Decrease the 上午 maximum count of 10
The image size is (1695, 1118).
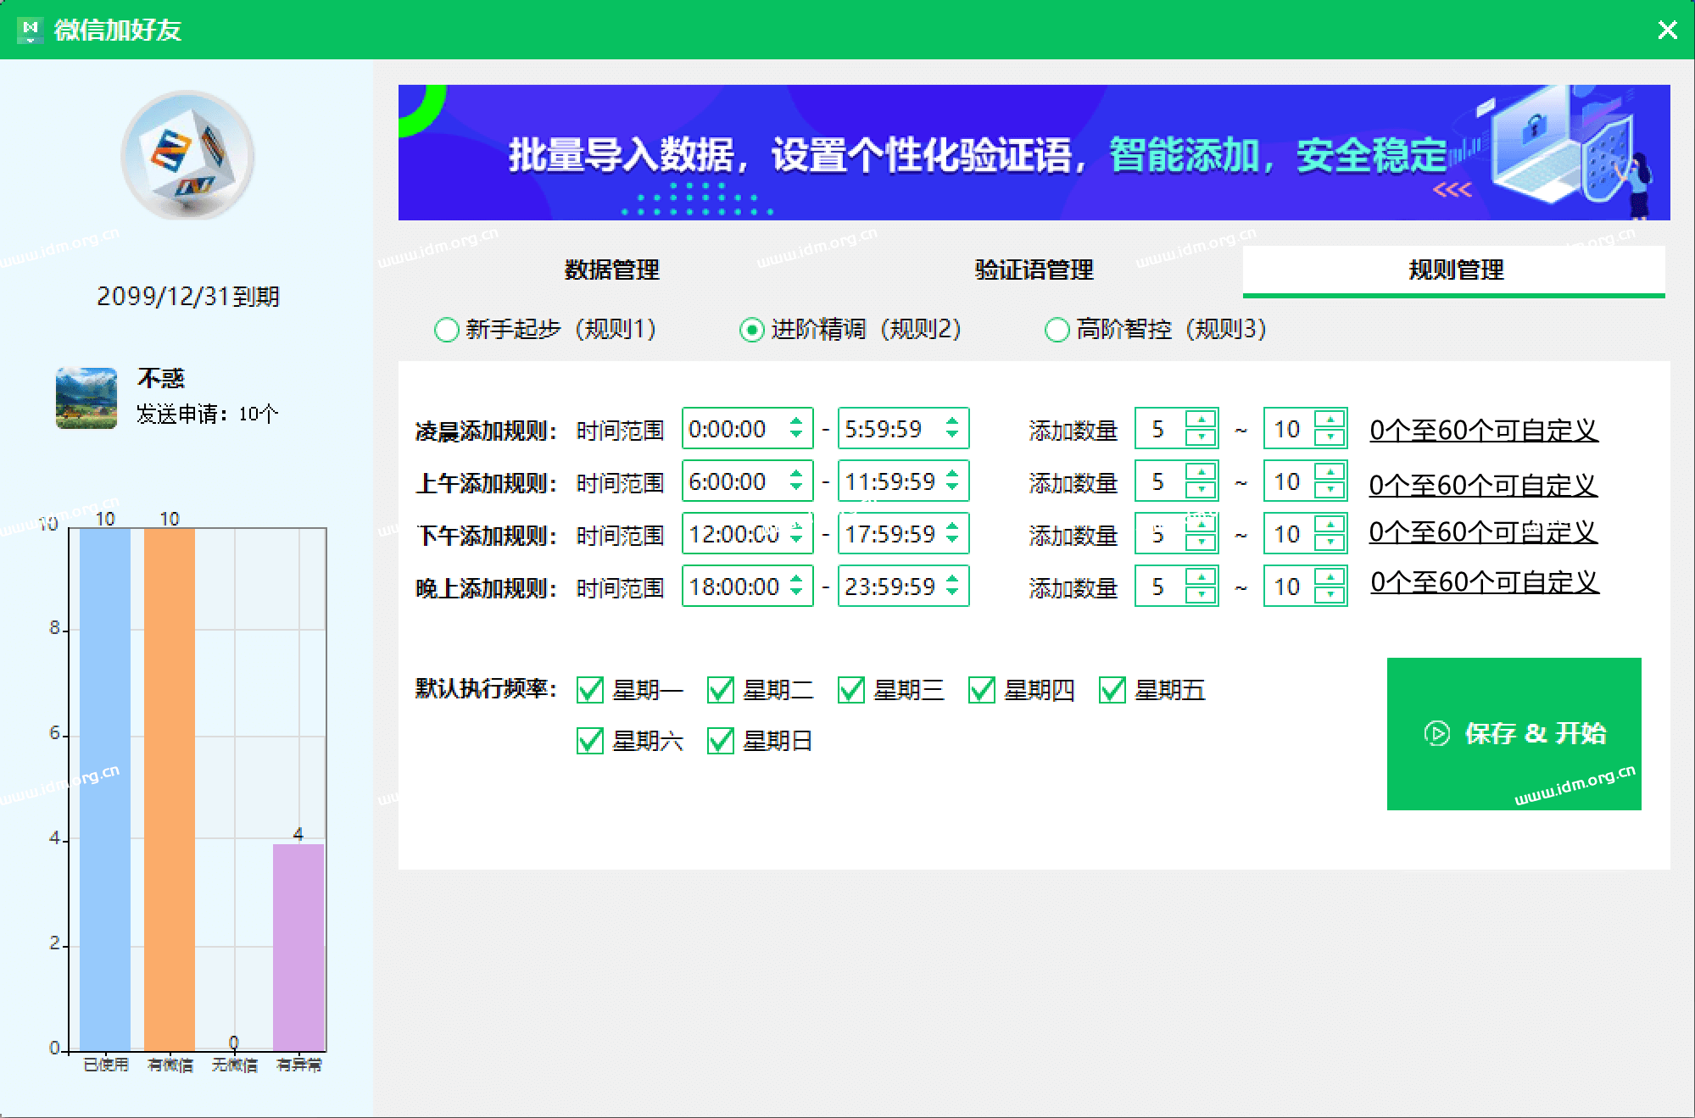click(x=1330, y=490)
